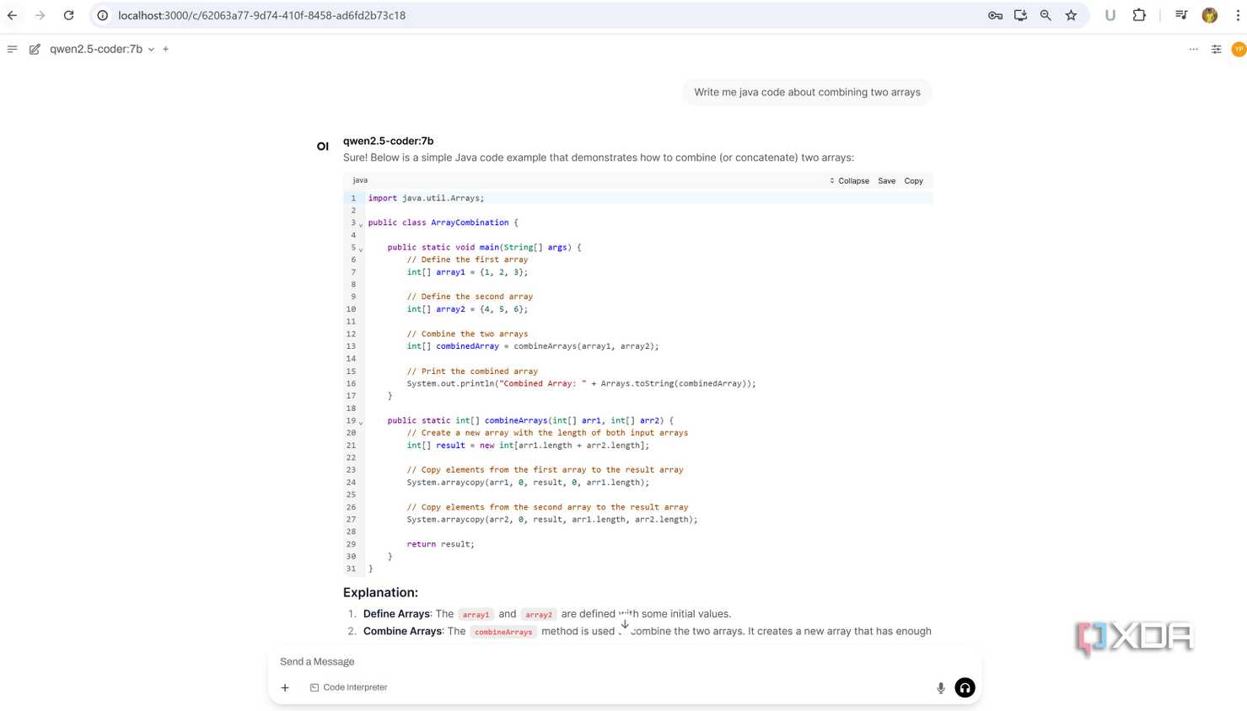
Task: Open the Chrome three-dot menu
Action: (1238, 15)
